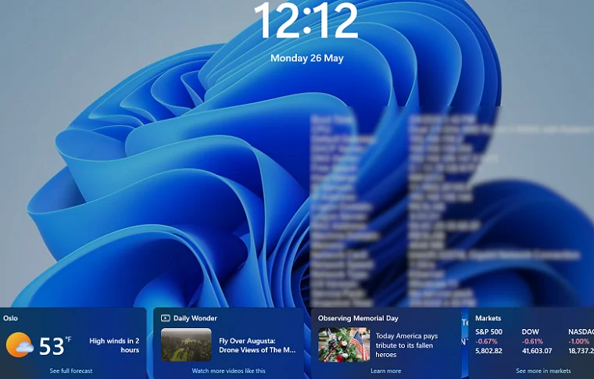Click the 5,802.82 index value
This screenshot has width=594, height=379.
488,351
